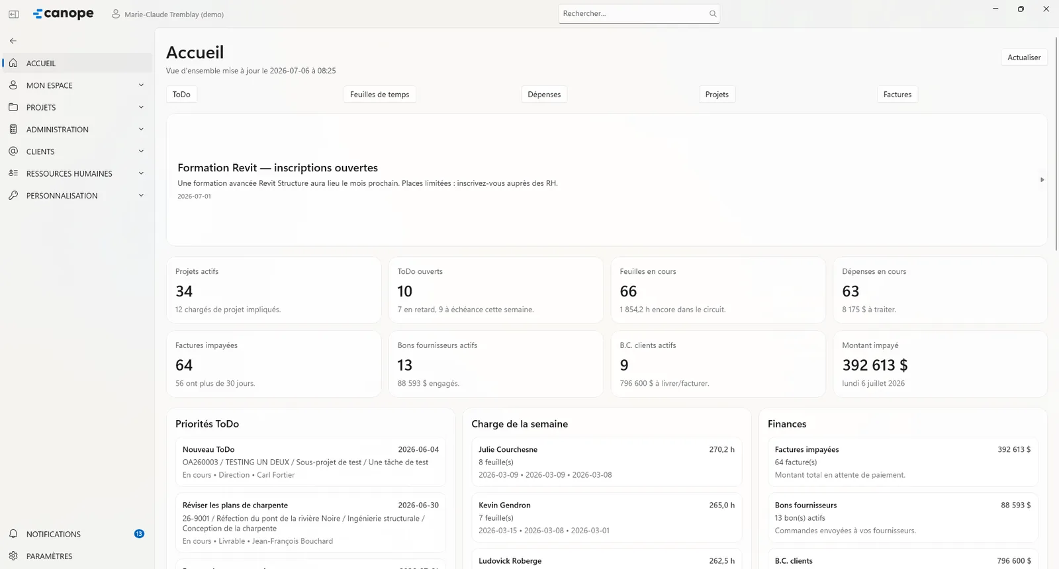Viewport: 1059px width, 569px height.
Task: Click the page vertical scrollbar
Action: pyautogui.click(x=1056, y=142)
